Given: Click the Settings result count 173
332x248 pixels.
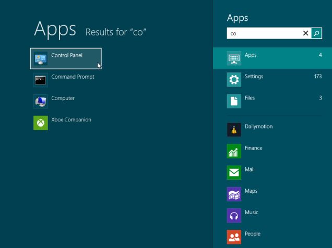Looking at the screenshot, I should pos(318,76).
